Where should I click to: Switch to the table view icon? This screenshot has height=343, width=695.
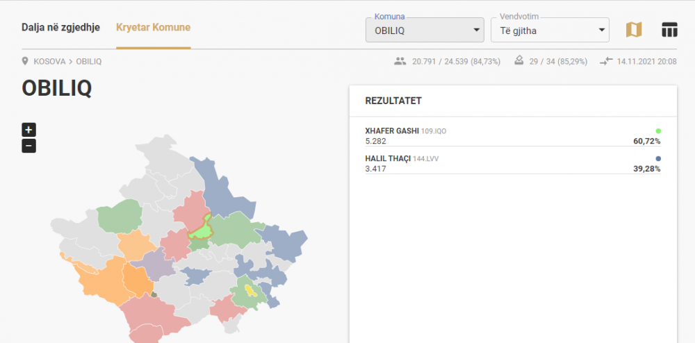click(669, 30)
